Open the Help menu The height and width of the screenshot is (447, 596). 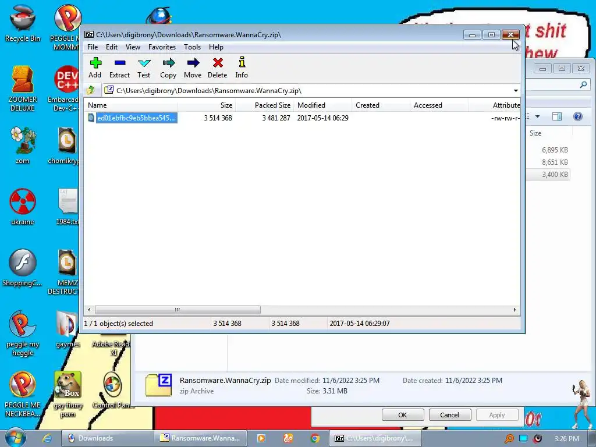click(216, 47)
